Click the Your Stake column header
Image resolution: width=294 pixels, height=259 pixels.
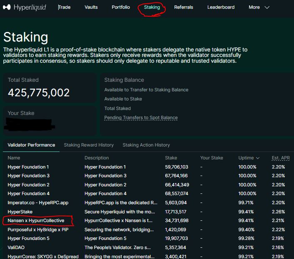click(x=212, y=158)
